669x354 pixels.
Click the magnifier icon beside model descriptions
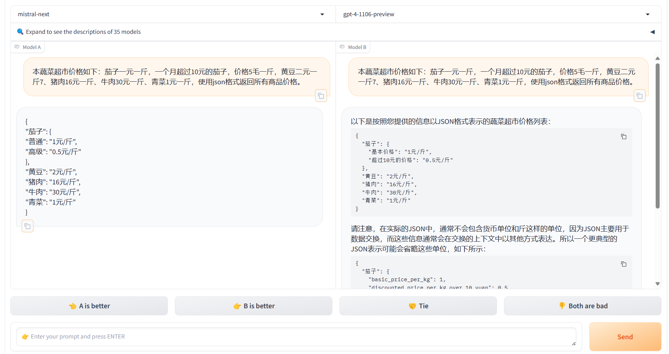click(20, 32)
